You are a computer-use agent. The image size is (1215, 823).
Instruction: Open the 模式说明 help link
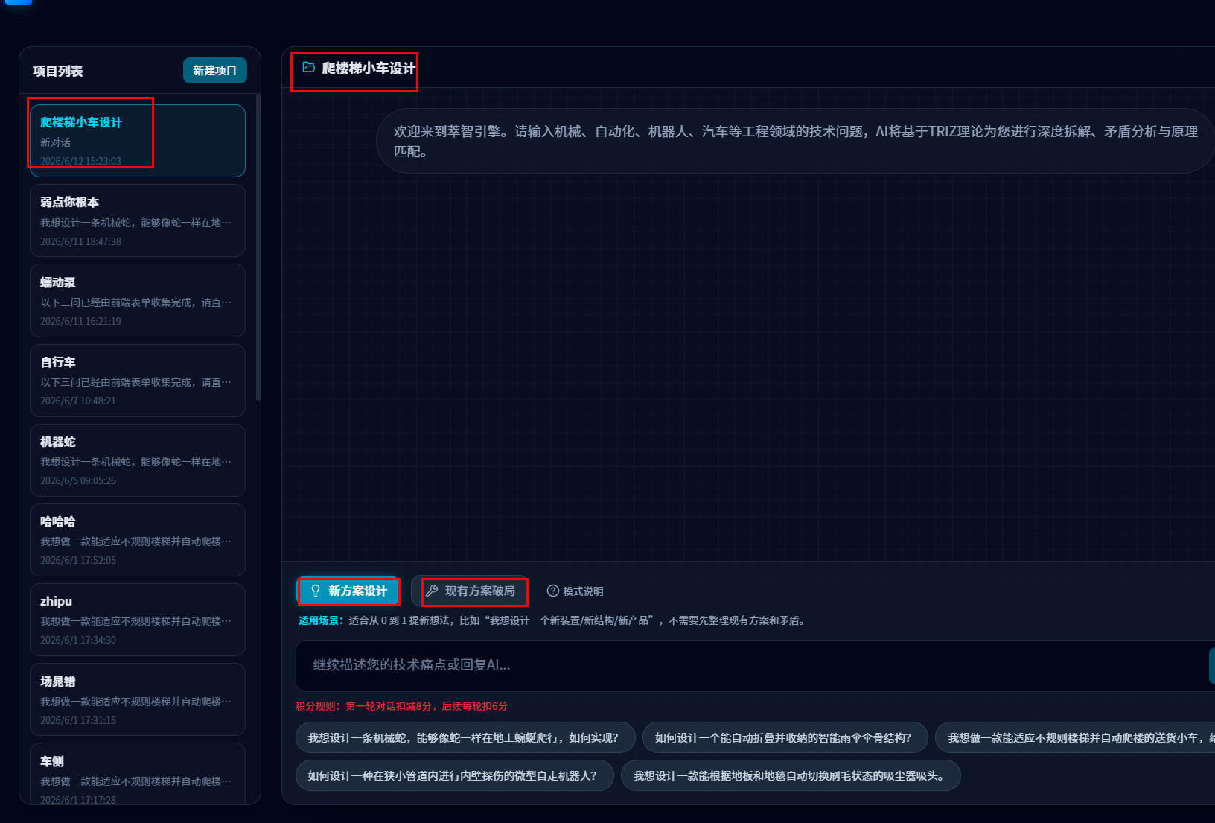pos(575,591)
